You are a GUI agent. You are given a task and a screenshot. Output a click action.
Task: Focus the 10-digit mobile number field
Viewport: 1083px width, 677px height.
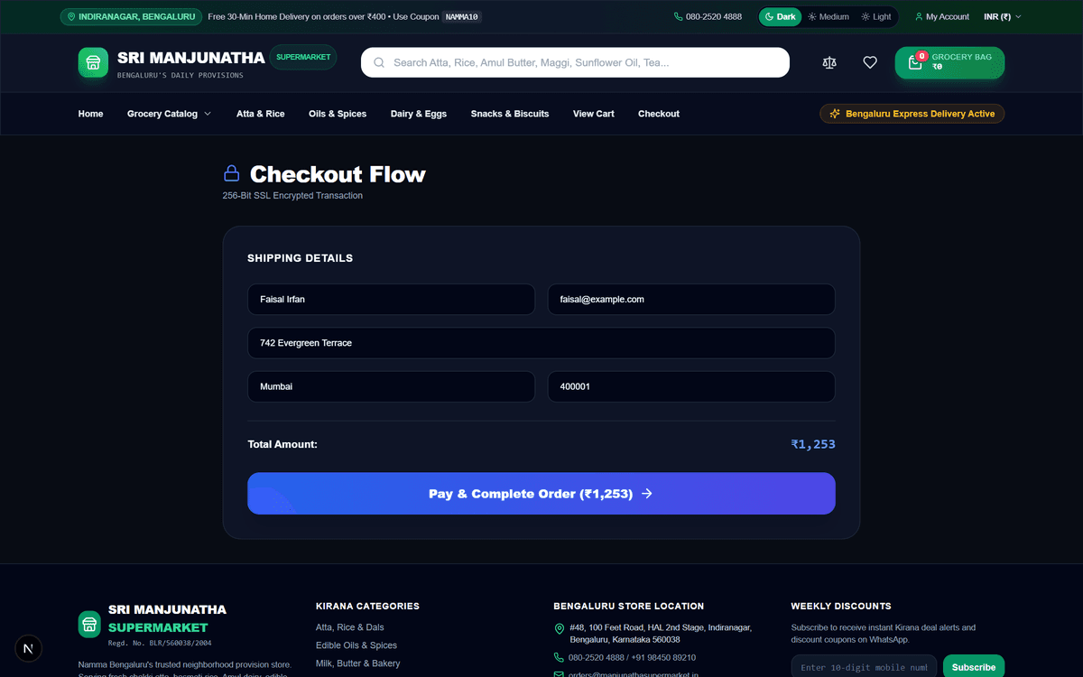click(x=864, y=667)
